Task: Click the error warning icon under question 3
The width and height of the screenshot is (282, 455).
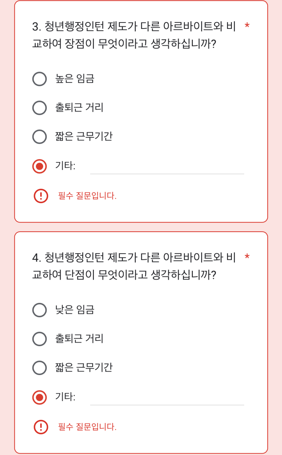Action: [41, 196]
